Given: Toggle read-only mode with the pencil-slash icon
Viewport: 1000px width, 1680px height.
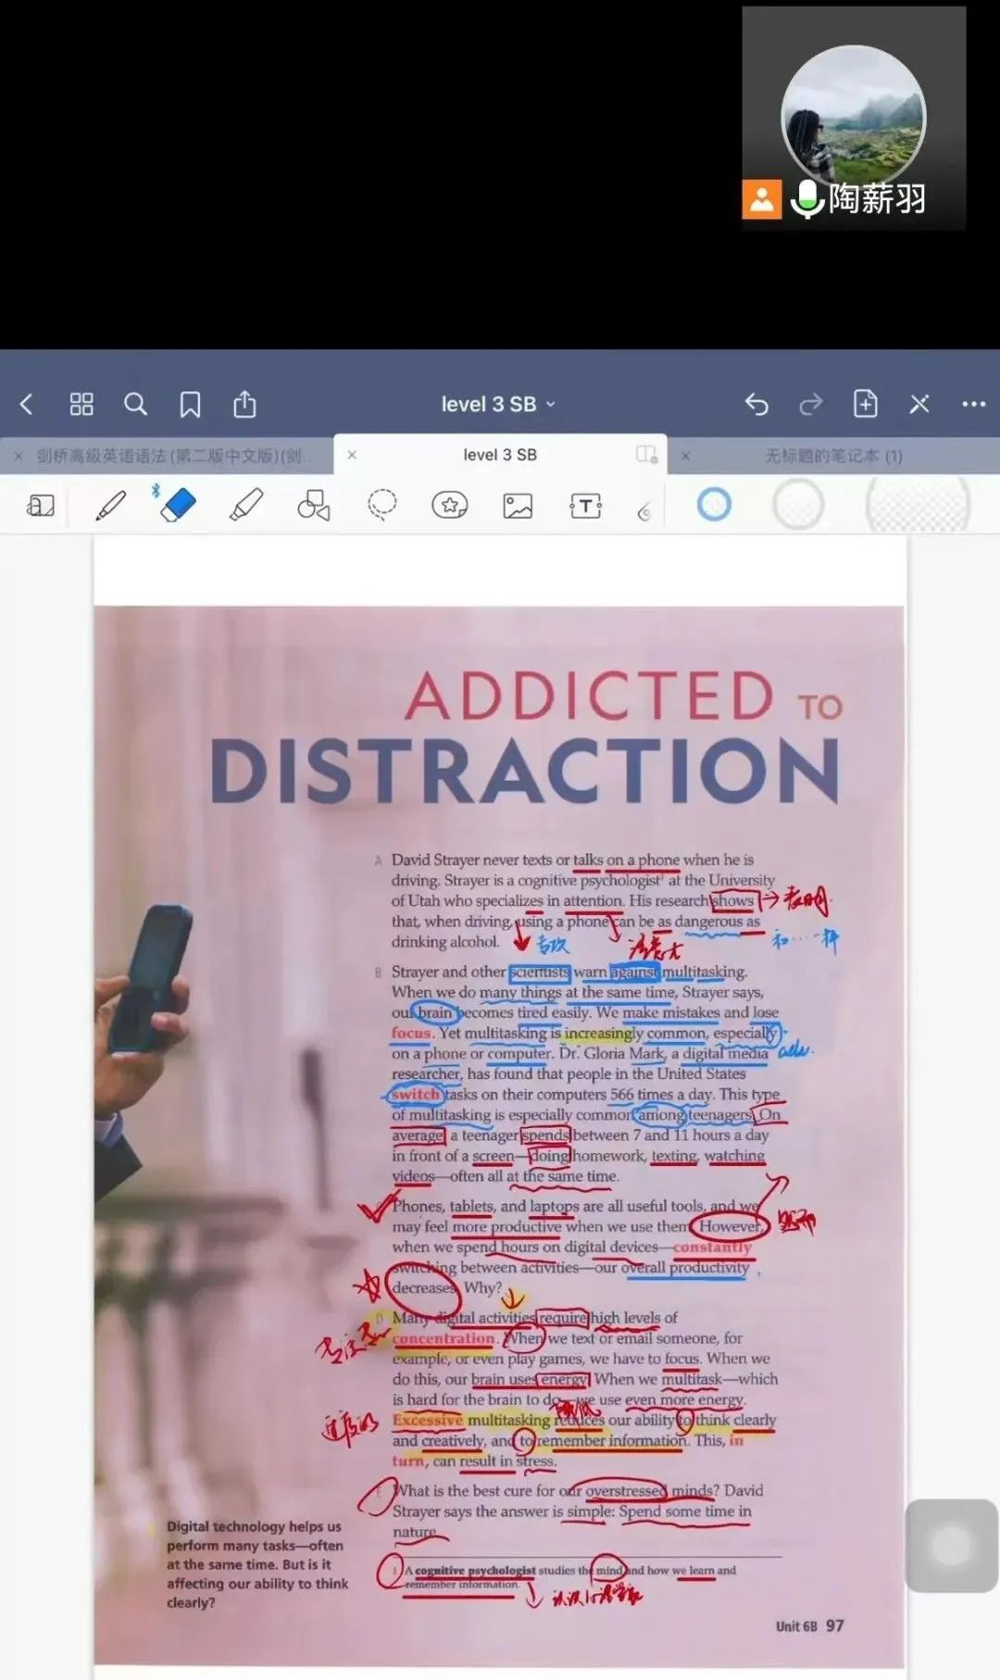Looking at the screenshot, I should click(919, 404).
